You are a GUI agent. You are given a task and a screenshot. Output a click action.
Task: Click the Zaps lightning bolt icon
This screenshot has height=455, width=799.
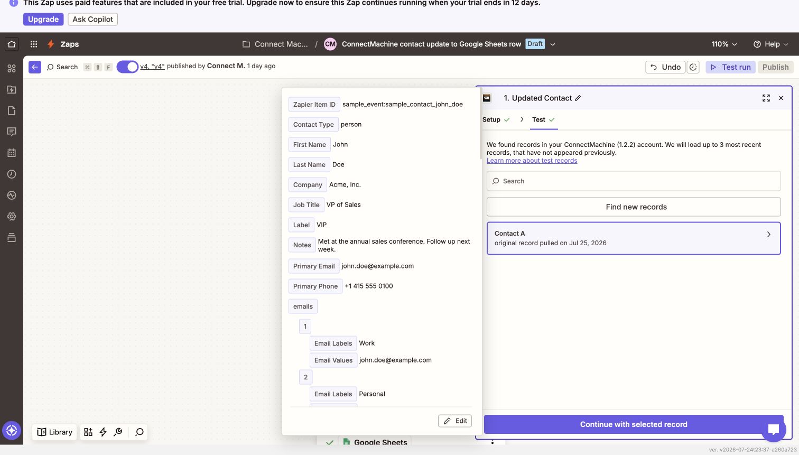[51, 44]
